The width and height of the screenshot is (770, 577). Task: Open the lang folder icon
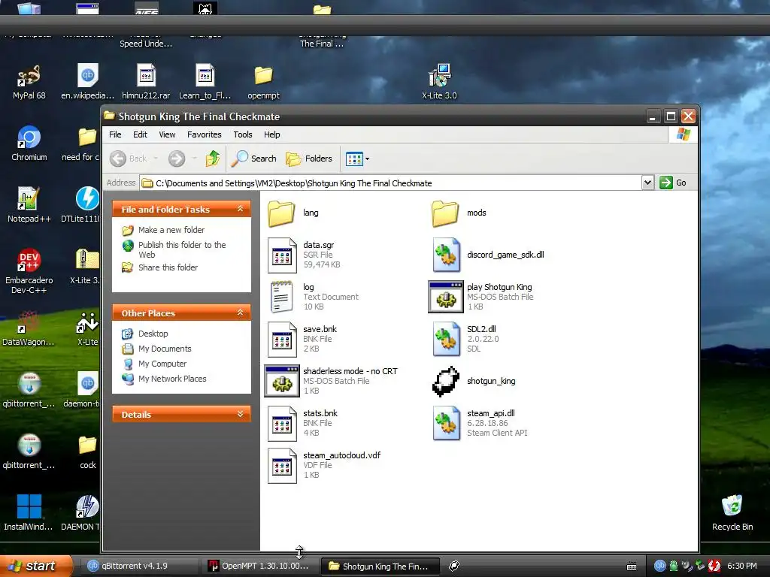pos(282,213)
